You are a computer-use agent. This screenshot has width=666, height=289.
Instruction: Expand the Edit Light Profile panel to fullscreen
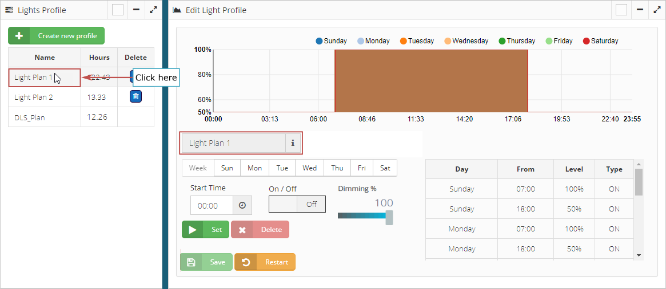656,10
